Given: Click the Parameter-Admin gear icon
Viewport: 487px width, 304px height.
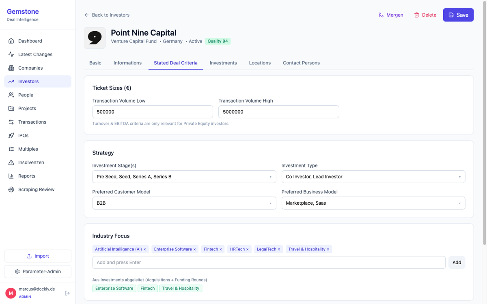Looking at the screenshot, I should (x=17, y=272).
